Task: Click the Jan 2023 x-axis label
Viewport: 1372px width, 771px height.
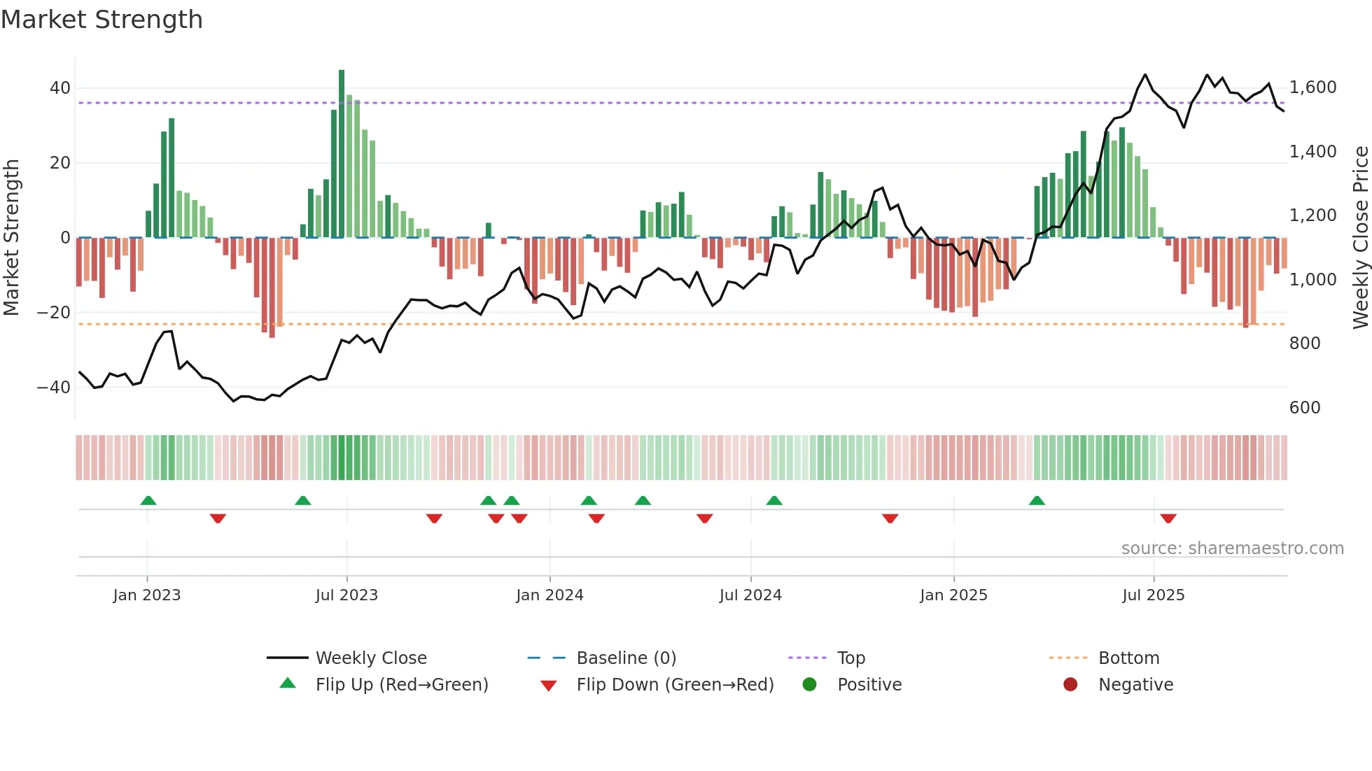Action: tap(147, 595)
